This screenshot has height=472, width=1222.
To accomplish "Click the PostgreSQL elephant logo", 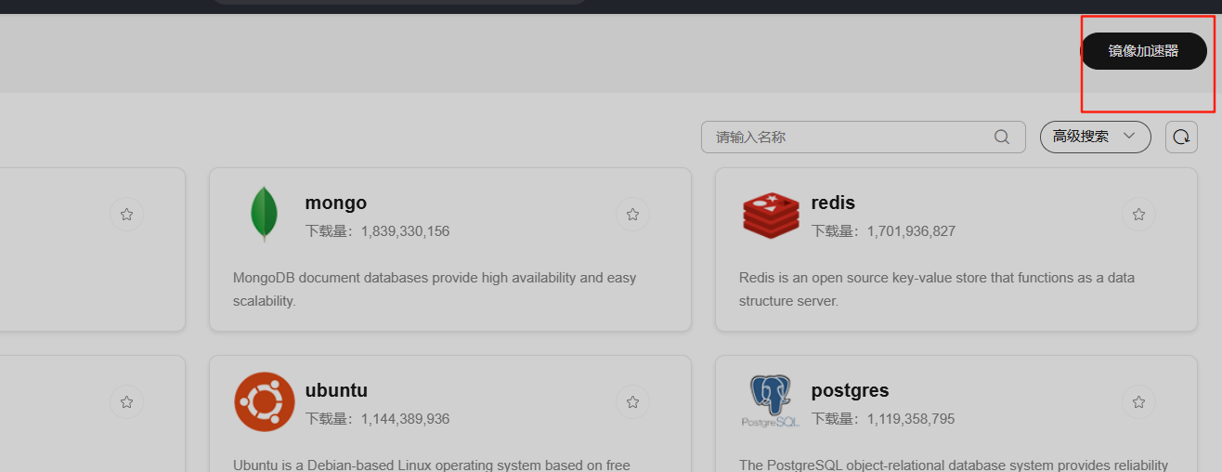I will pos(771,401).
